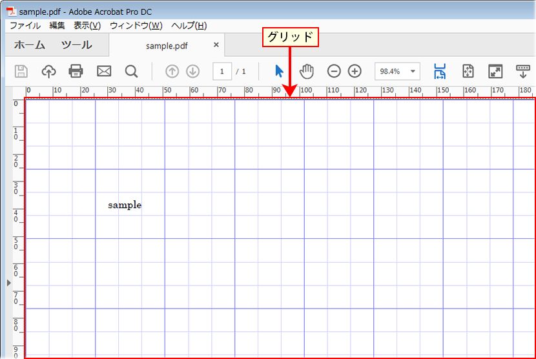Switch to the ツール tab
This screenshot has width=536, height=359.
point(77,45)
